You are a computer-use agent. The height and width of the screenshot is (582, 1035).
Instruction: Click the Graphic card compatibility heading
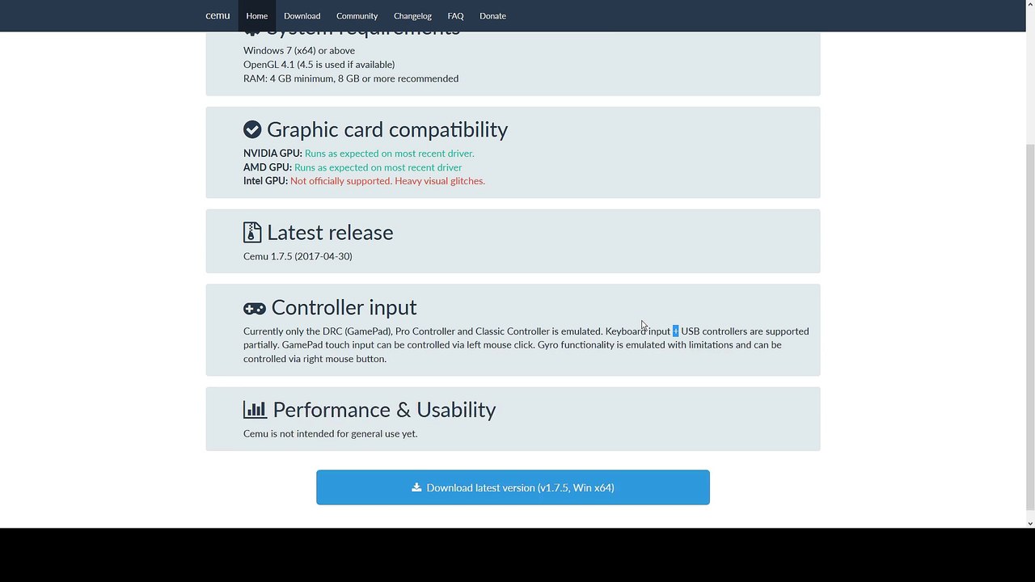coord(387,129)
